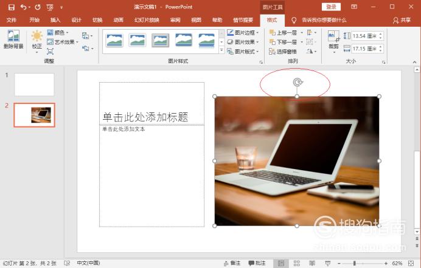The width and height of the screenshot is (421, 268).
Task: Open the Rotate objects icon dropdown
Action: (x=311, y=51)
